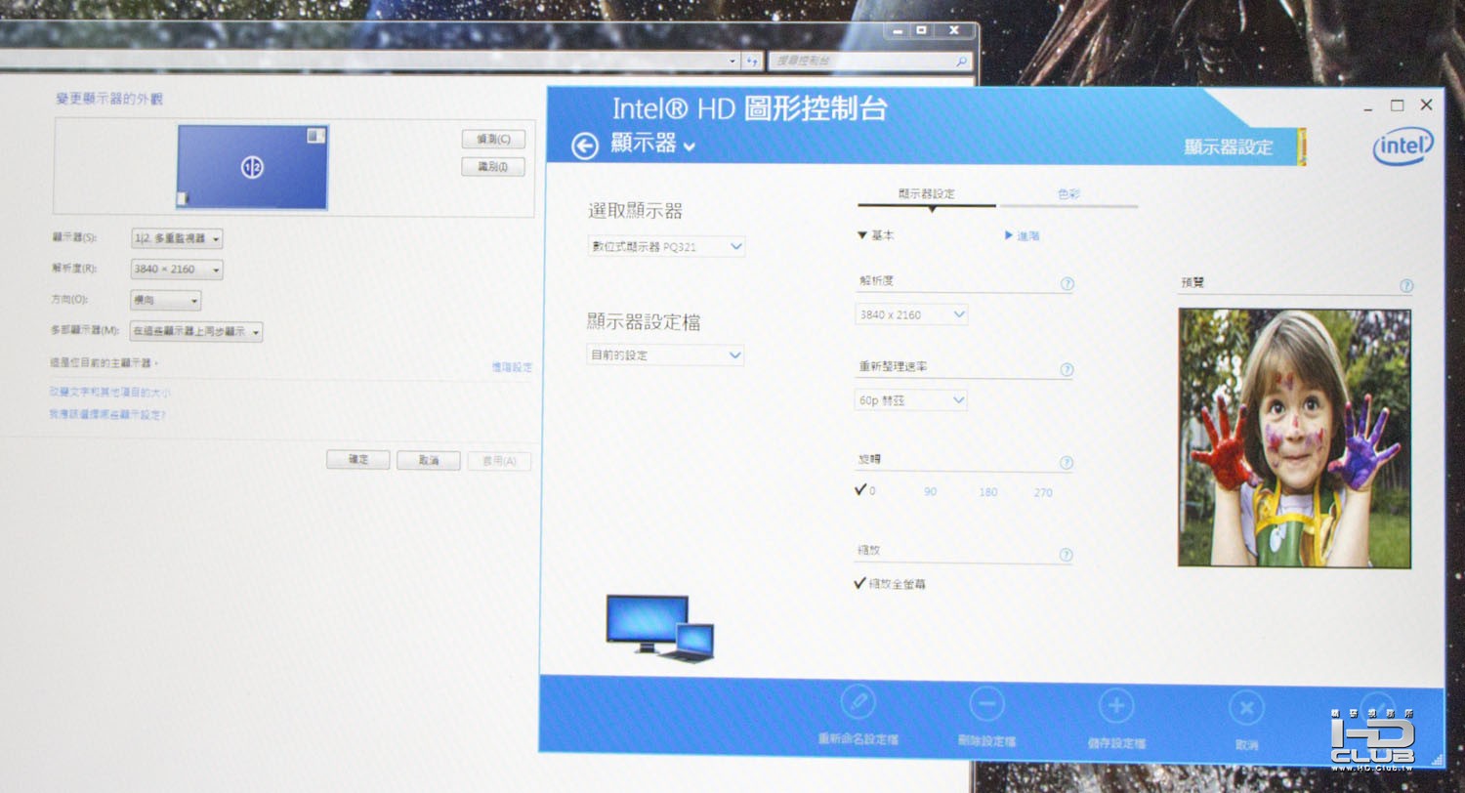Viewport: 1465px width, 793px height.
Task: Select the 0 degree rotation option
Action: coord(865,490)
